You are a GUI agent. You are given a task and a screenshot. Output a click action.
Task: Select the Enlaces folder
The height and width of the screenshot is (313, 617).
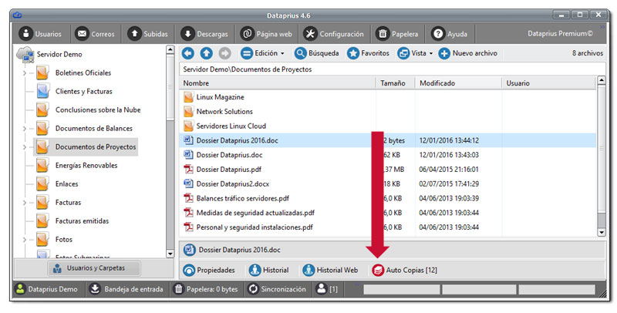click(x=66, y=183)
